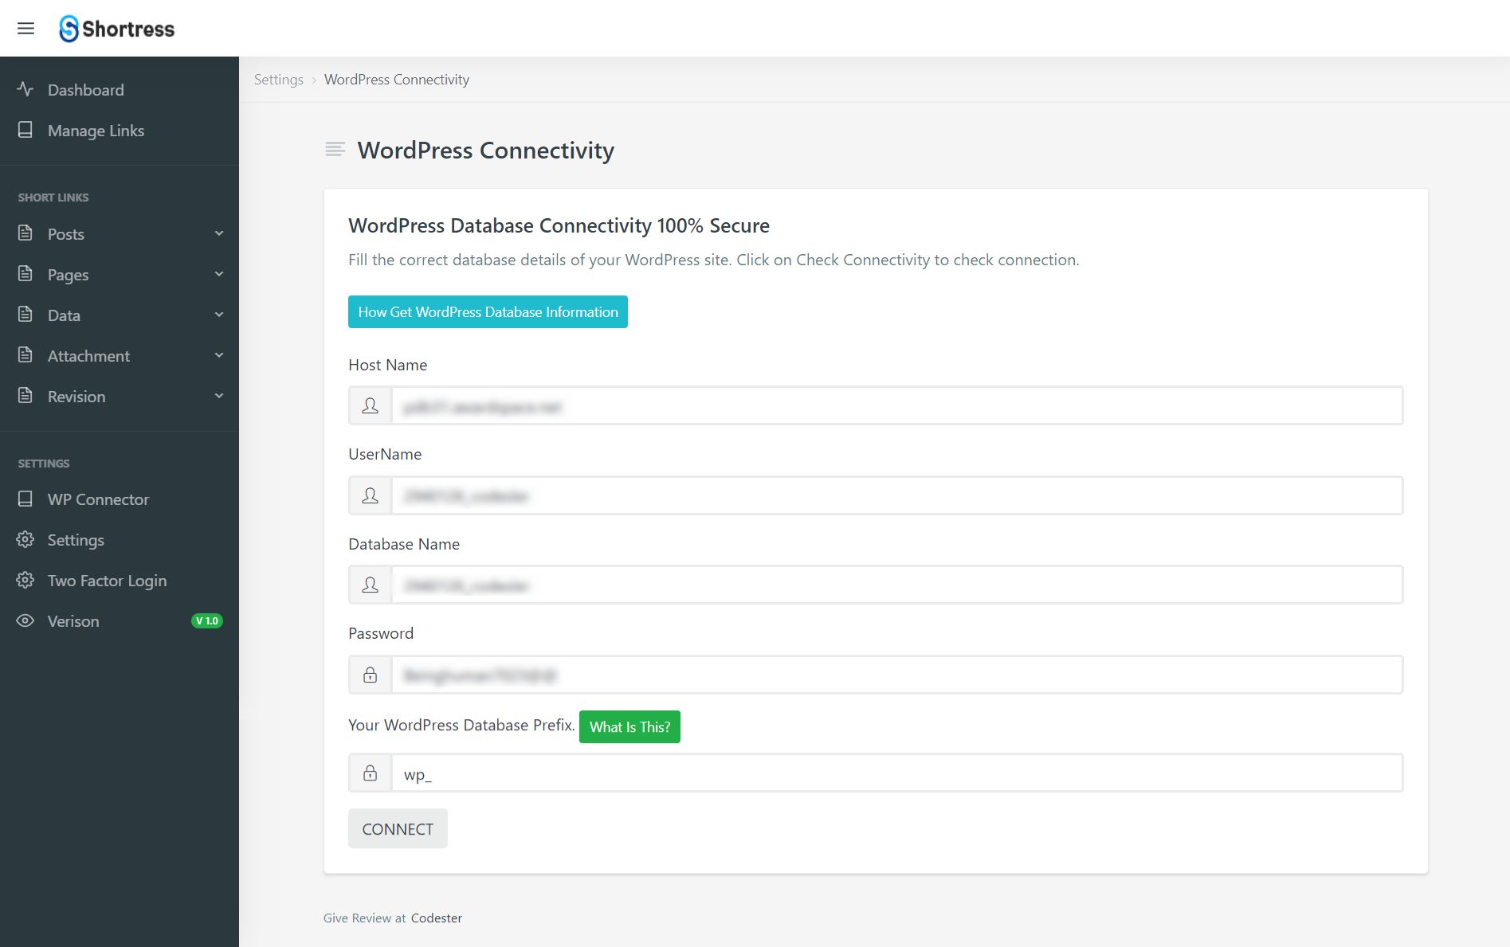The width and height of the screenshot is (1510, 947).
Task: Click the Dashboard activity icon
Action: [x=25, y=89]
